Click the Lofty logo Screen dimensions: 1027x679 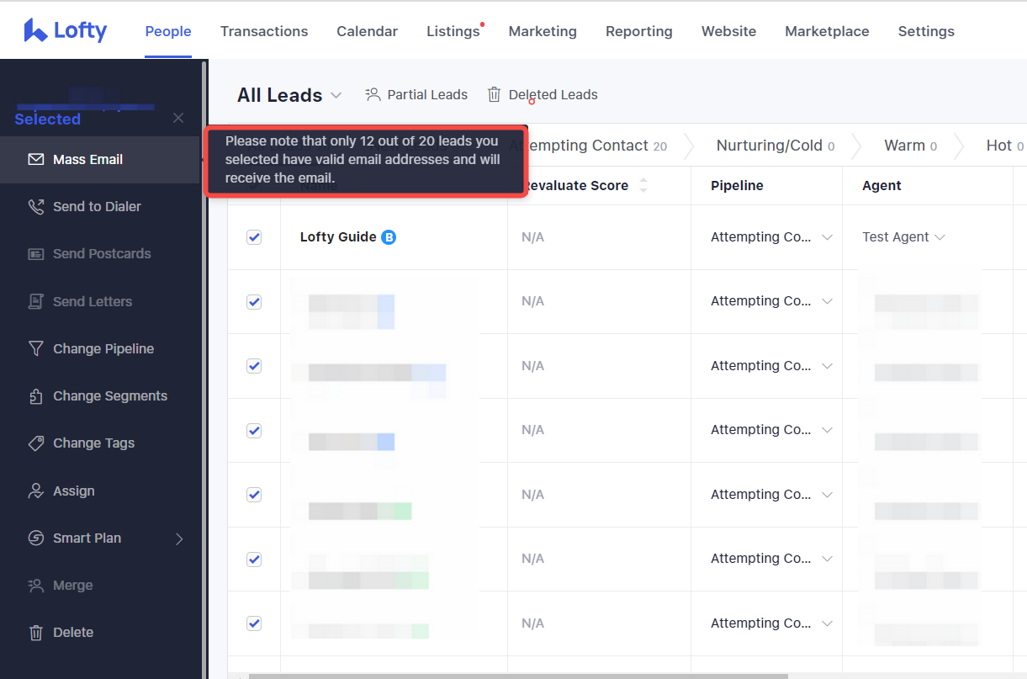66,31
